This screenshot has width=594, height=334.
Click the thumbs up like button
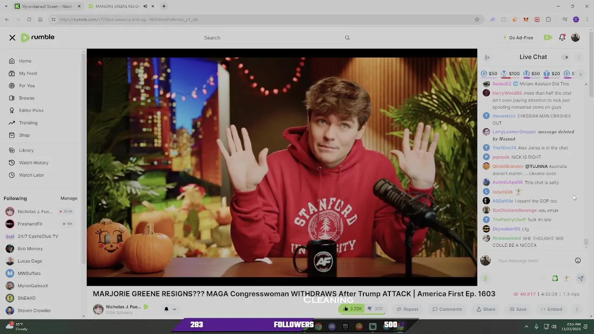[352, 309]
